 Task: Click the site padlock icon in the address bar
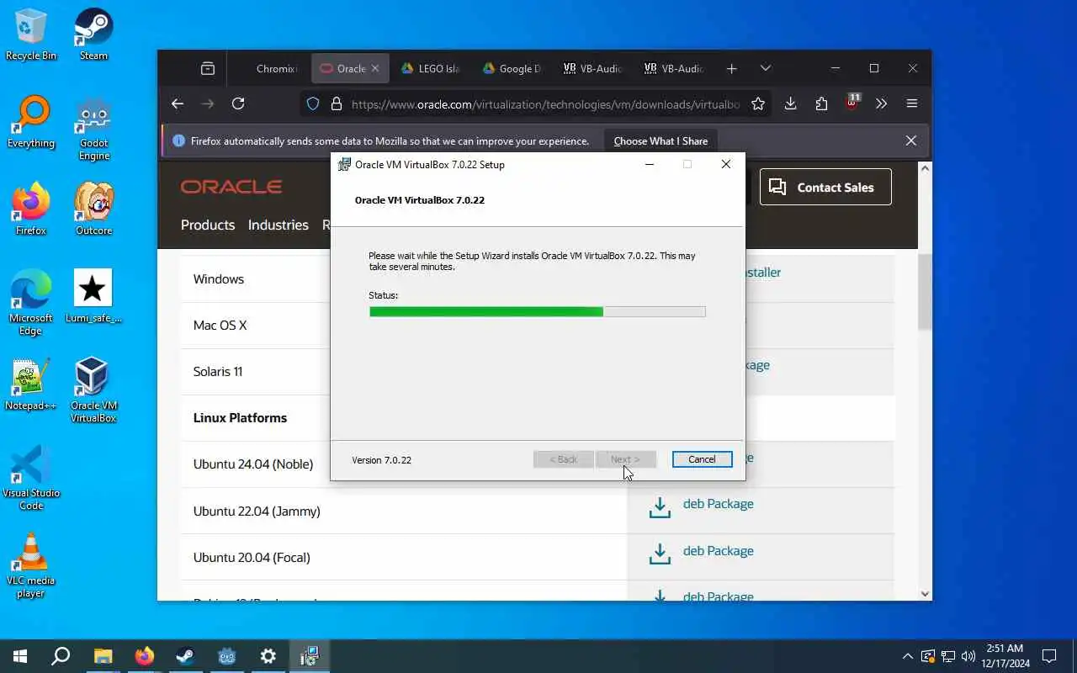337,103
